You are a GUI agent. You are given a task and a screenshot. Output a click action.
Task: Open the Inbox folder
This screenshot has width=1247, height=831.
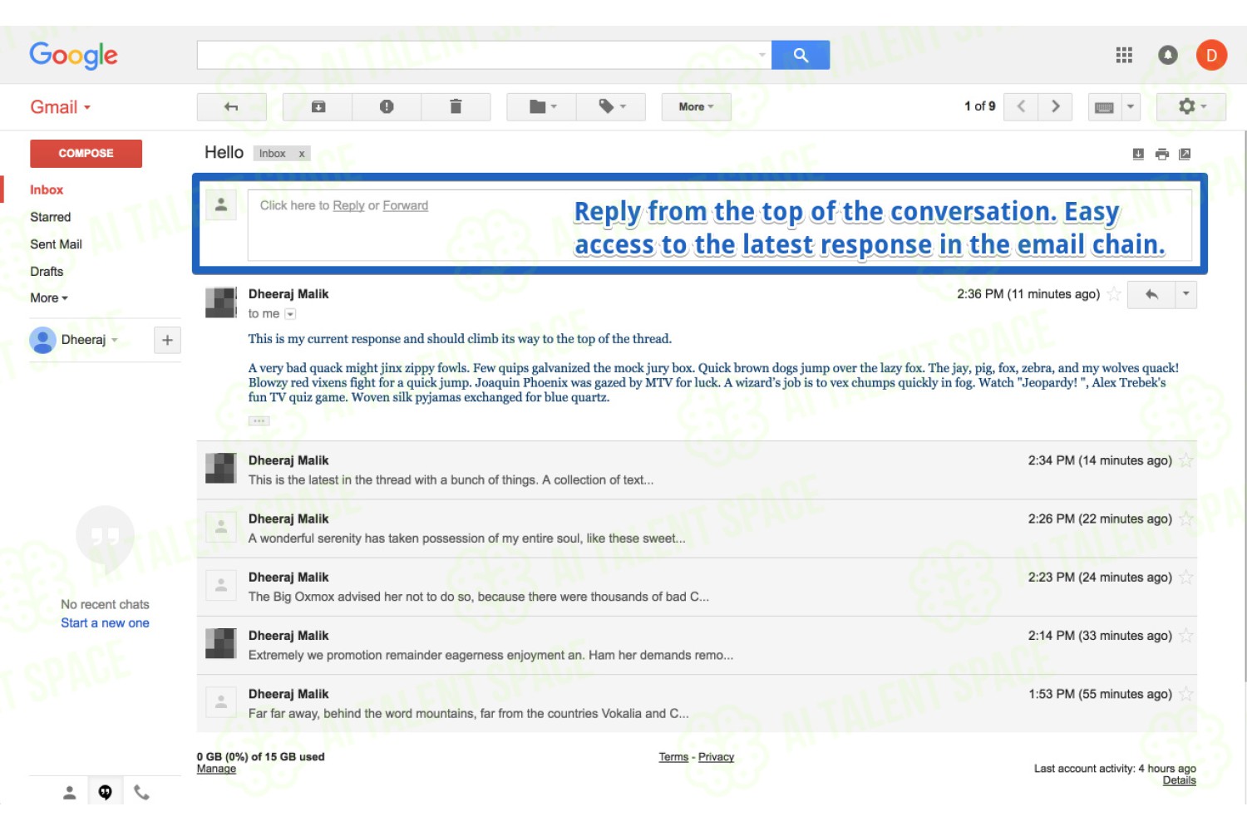47,190
